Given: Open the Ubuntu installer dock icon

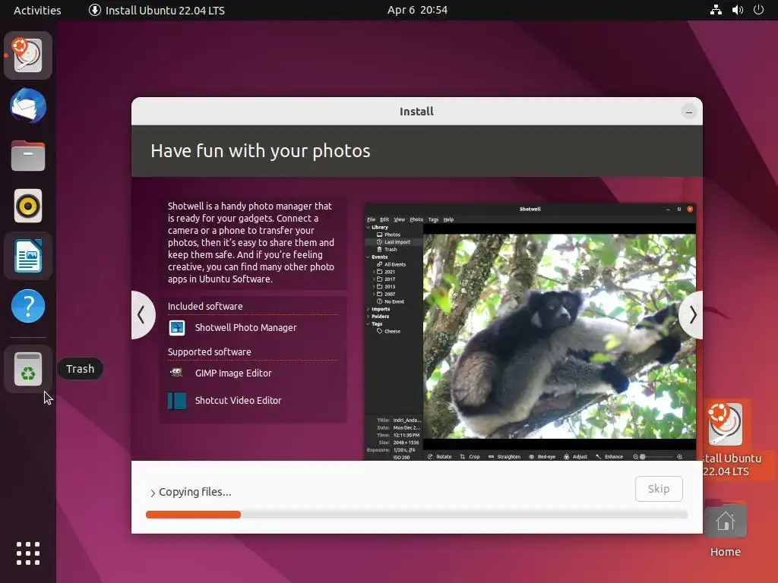Looking at the screenshot, I should [28, 55].
